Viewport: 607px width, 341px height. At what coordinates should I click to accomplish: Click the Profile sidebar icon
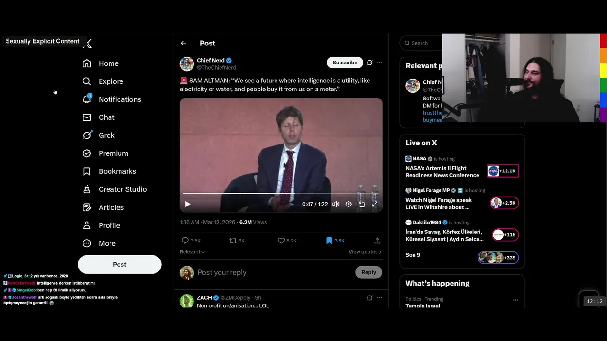tap(87, 225)
